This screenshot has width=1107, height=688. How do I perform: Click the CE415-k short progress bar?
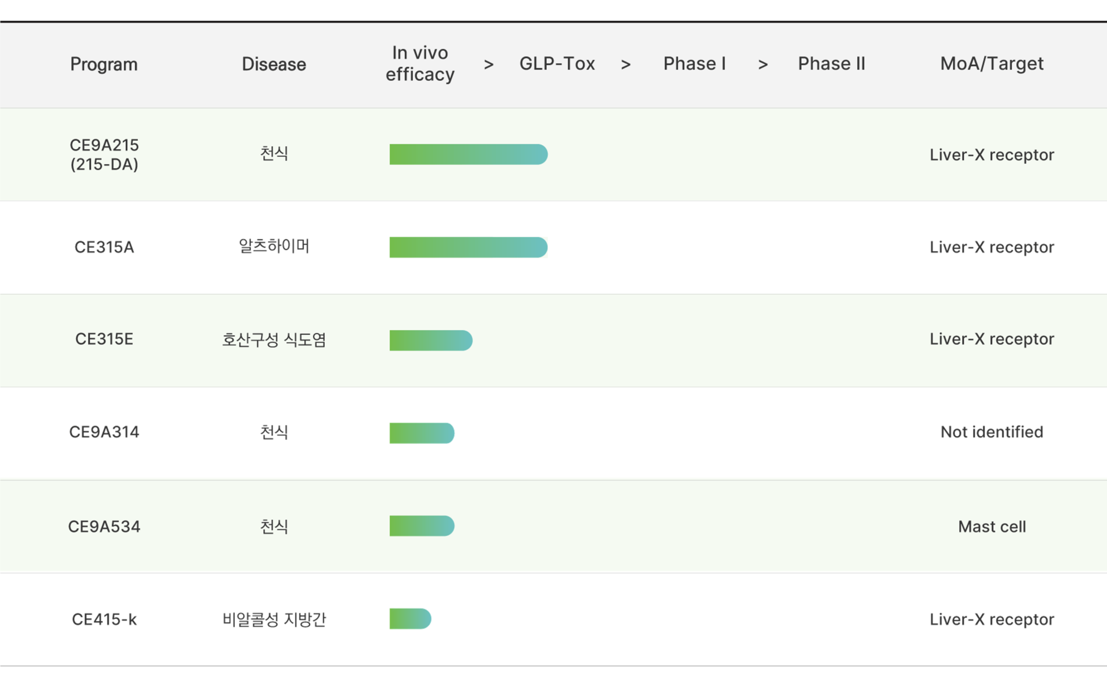tap(410, 619)
